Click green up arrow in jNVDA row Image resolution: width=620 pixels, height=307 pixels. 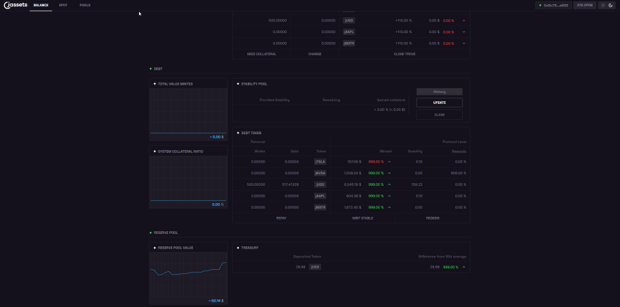[389, 173]
